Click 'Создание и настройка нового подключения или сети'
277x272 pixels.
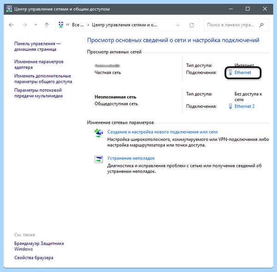point(163,132)
